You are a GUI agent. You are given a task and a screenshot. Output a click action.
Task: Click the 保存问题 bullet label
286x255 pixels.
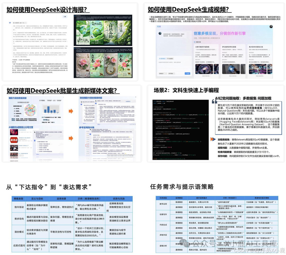click(223, 156)
